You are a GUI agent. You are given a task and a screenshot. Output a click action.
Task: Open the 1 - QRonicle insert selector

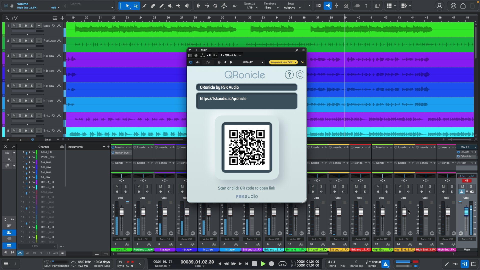pyautogui.click(x=230, y=55)
